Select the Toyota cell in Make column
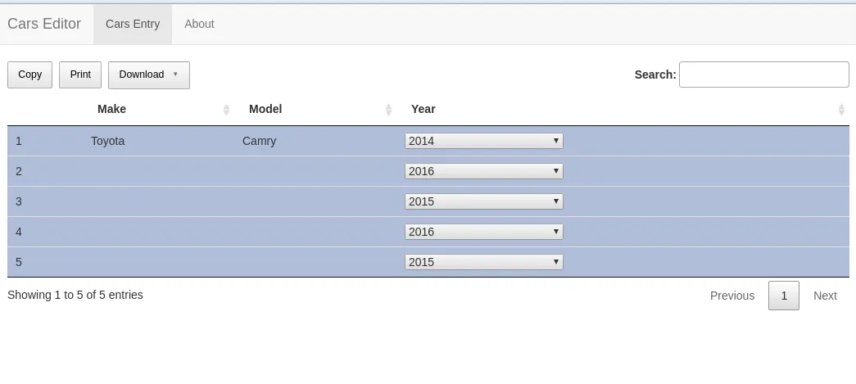Image resolution: width=856 pixels, height=384 pixels. point(108,141)
